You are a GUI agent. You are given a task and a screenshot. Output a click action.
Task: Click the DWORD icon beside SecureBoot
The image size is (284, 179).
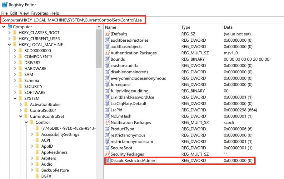(107, 148)
